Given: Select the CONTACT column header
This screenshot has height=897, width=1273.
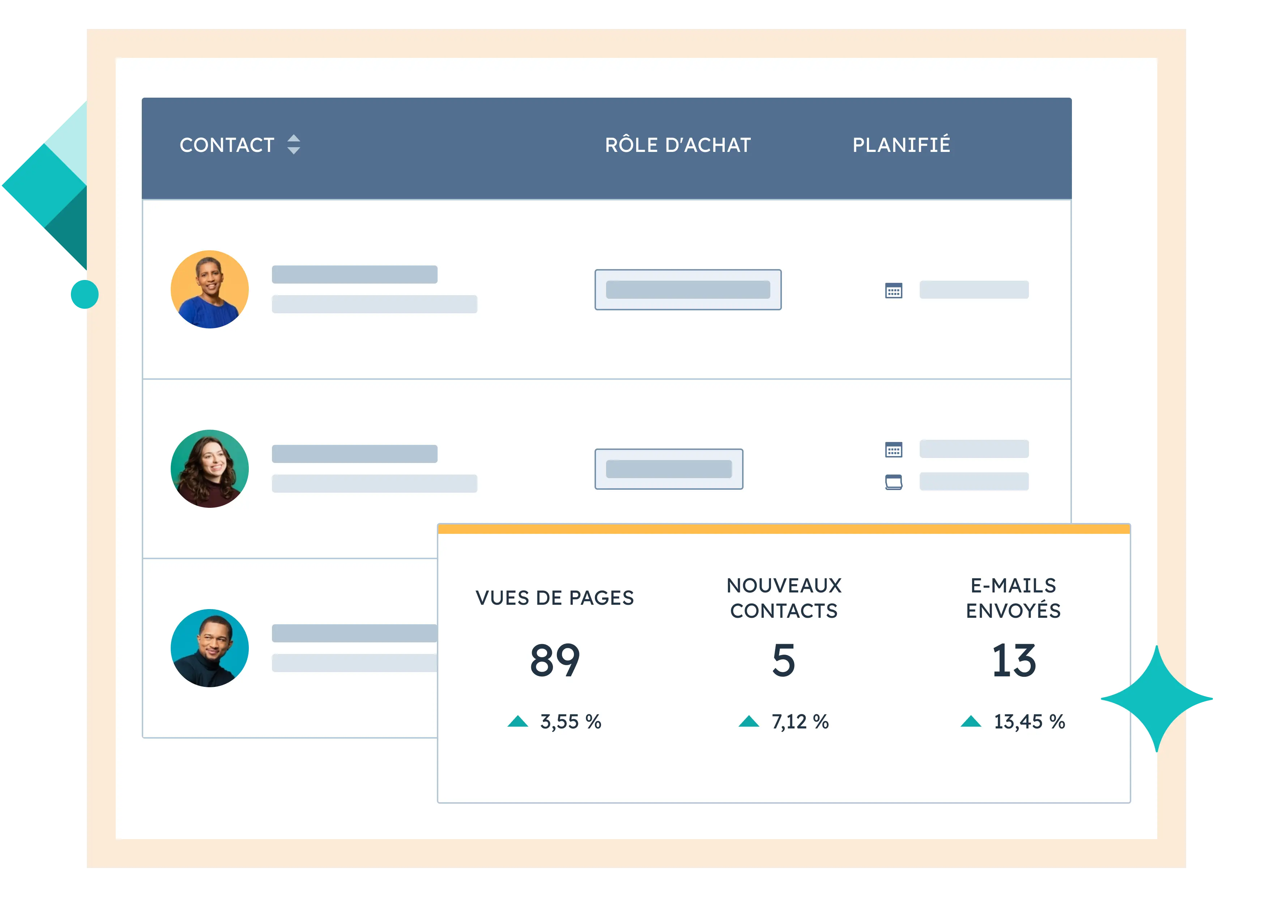Looking at the screenshot, I should [x=227, y=145].
